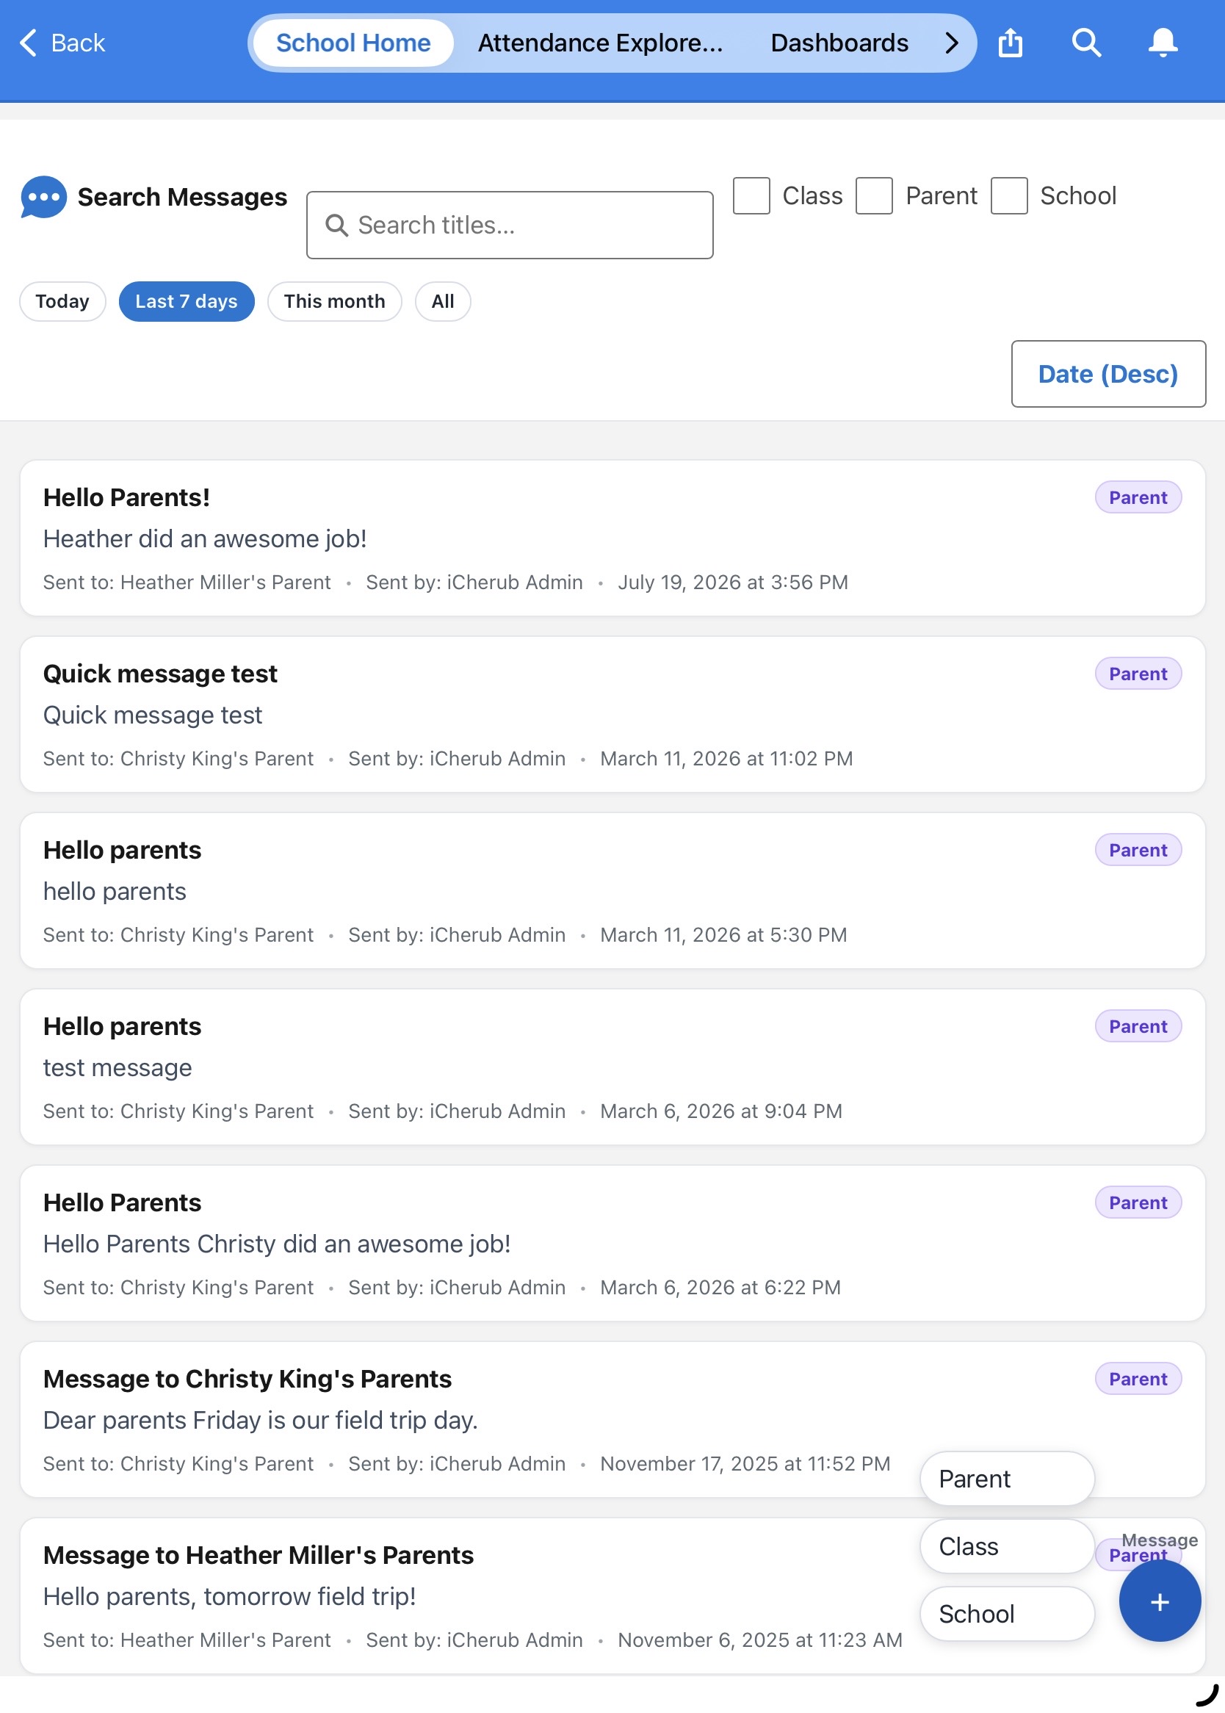
Task: Tick the Class filter checkbox
Action: 751,195
